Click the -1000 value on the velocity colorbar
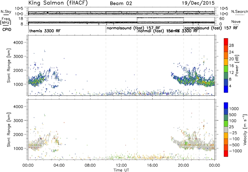This screenshot has width=248, height=172. click(236, 151)
